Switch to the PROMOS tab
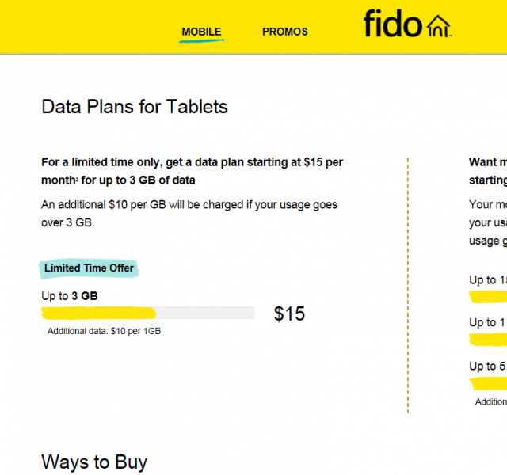The image size is (507, 475). pyautogui.click(x=285, y=32)
